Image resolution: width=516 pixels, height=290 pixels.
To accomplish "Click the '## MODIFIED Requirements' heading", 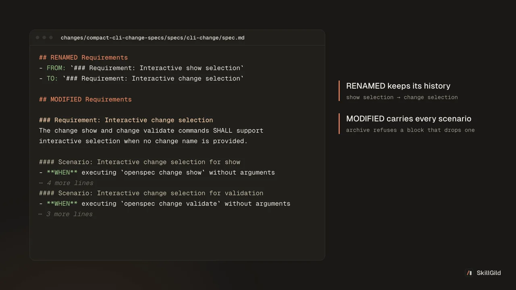I will tap(85, 99).
